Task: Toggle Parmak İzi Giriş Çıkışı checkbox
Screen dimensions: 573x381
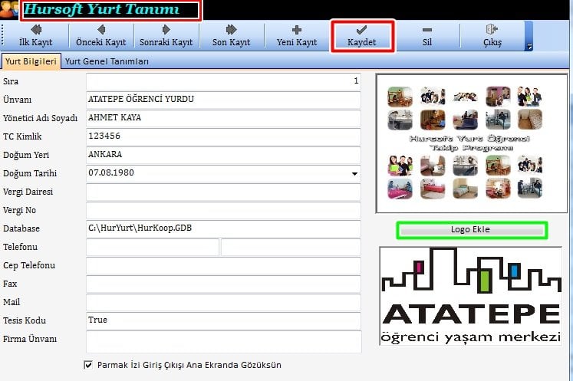Action: (89, 365)
